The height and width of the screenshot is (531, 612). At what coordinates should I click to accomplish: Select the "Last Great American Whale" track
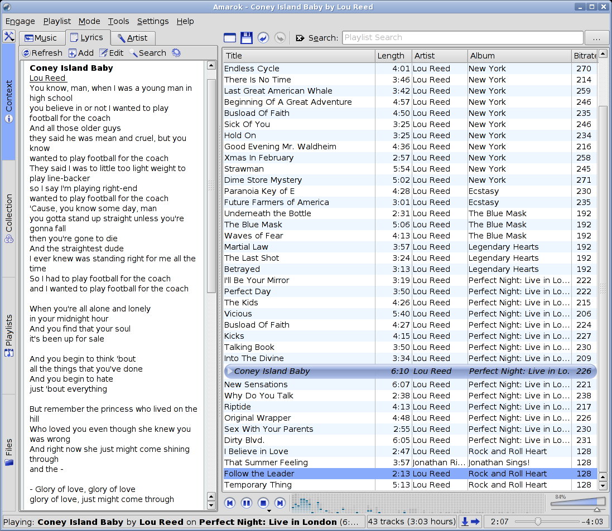click(410, 91)
